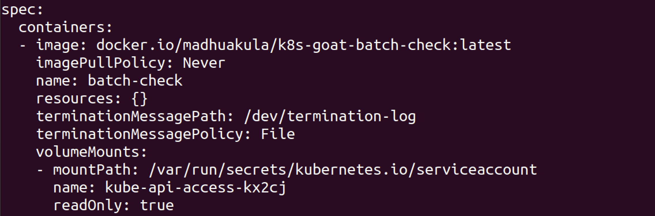This screenshot has height=216, width=655.
Task: Click the 'batch-check' container name value
Action: tap(135, 81)
